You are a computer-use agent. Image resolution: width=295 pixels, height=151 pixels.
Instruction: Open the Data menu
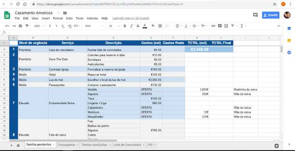pos(69,18)
